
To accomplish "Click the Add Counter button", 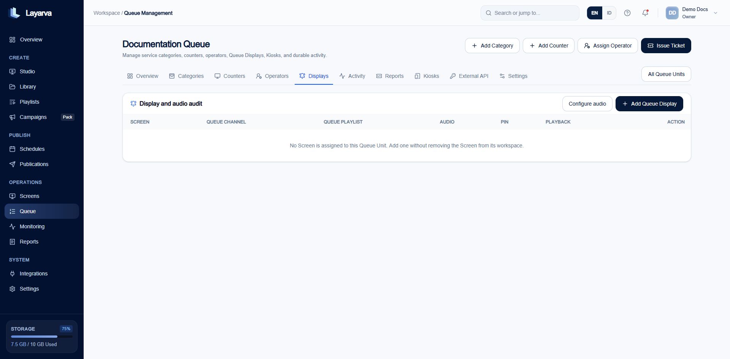I will (x=549, y=46).
